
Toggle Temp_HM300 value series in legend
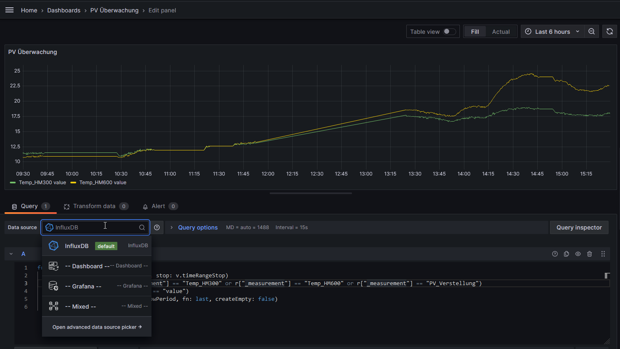point(42,183)
